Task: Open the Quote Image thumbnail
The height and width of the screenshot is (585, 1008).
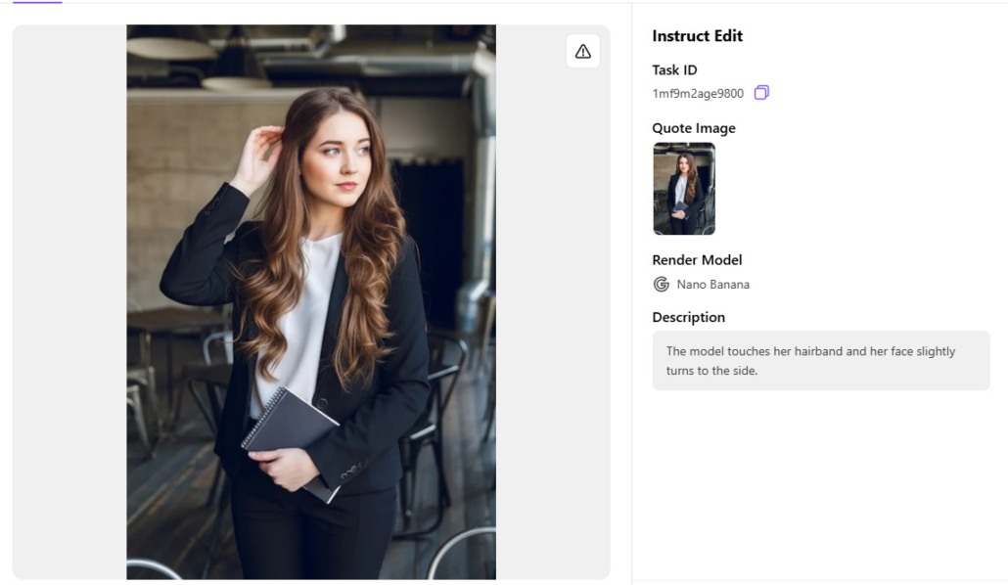Action: click(684, 189)
